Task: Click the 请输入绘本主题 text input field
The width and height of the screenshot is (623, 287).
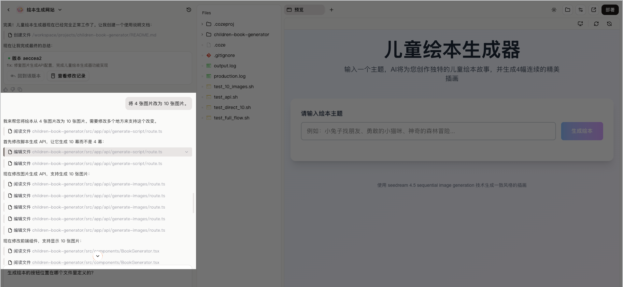Action: (428, 131)
